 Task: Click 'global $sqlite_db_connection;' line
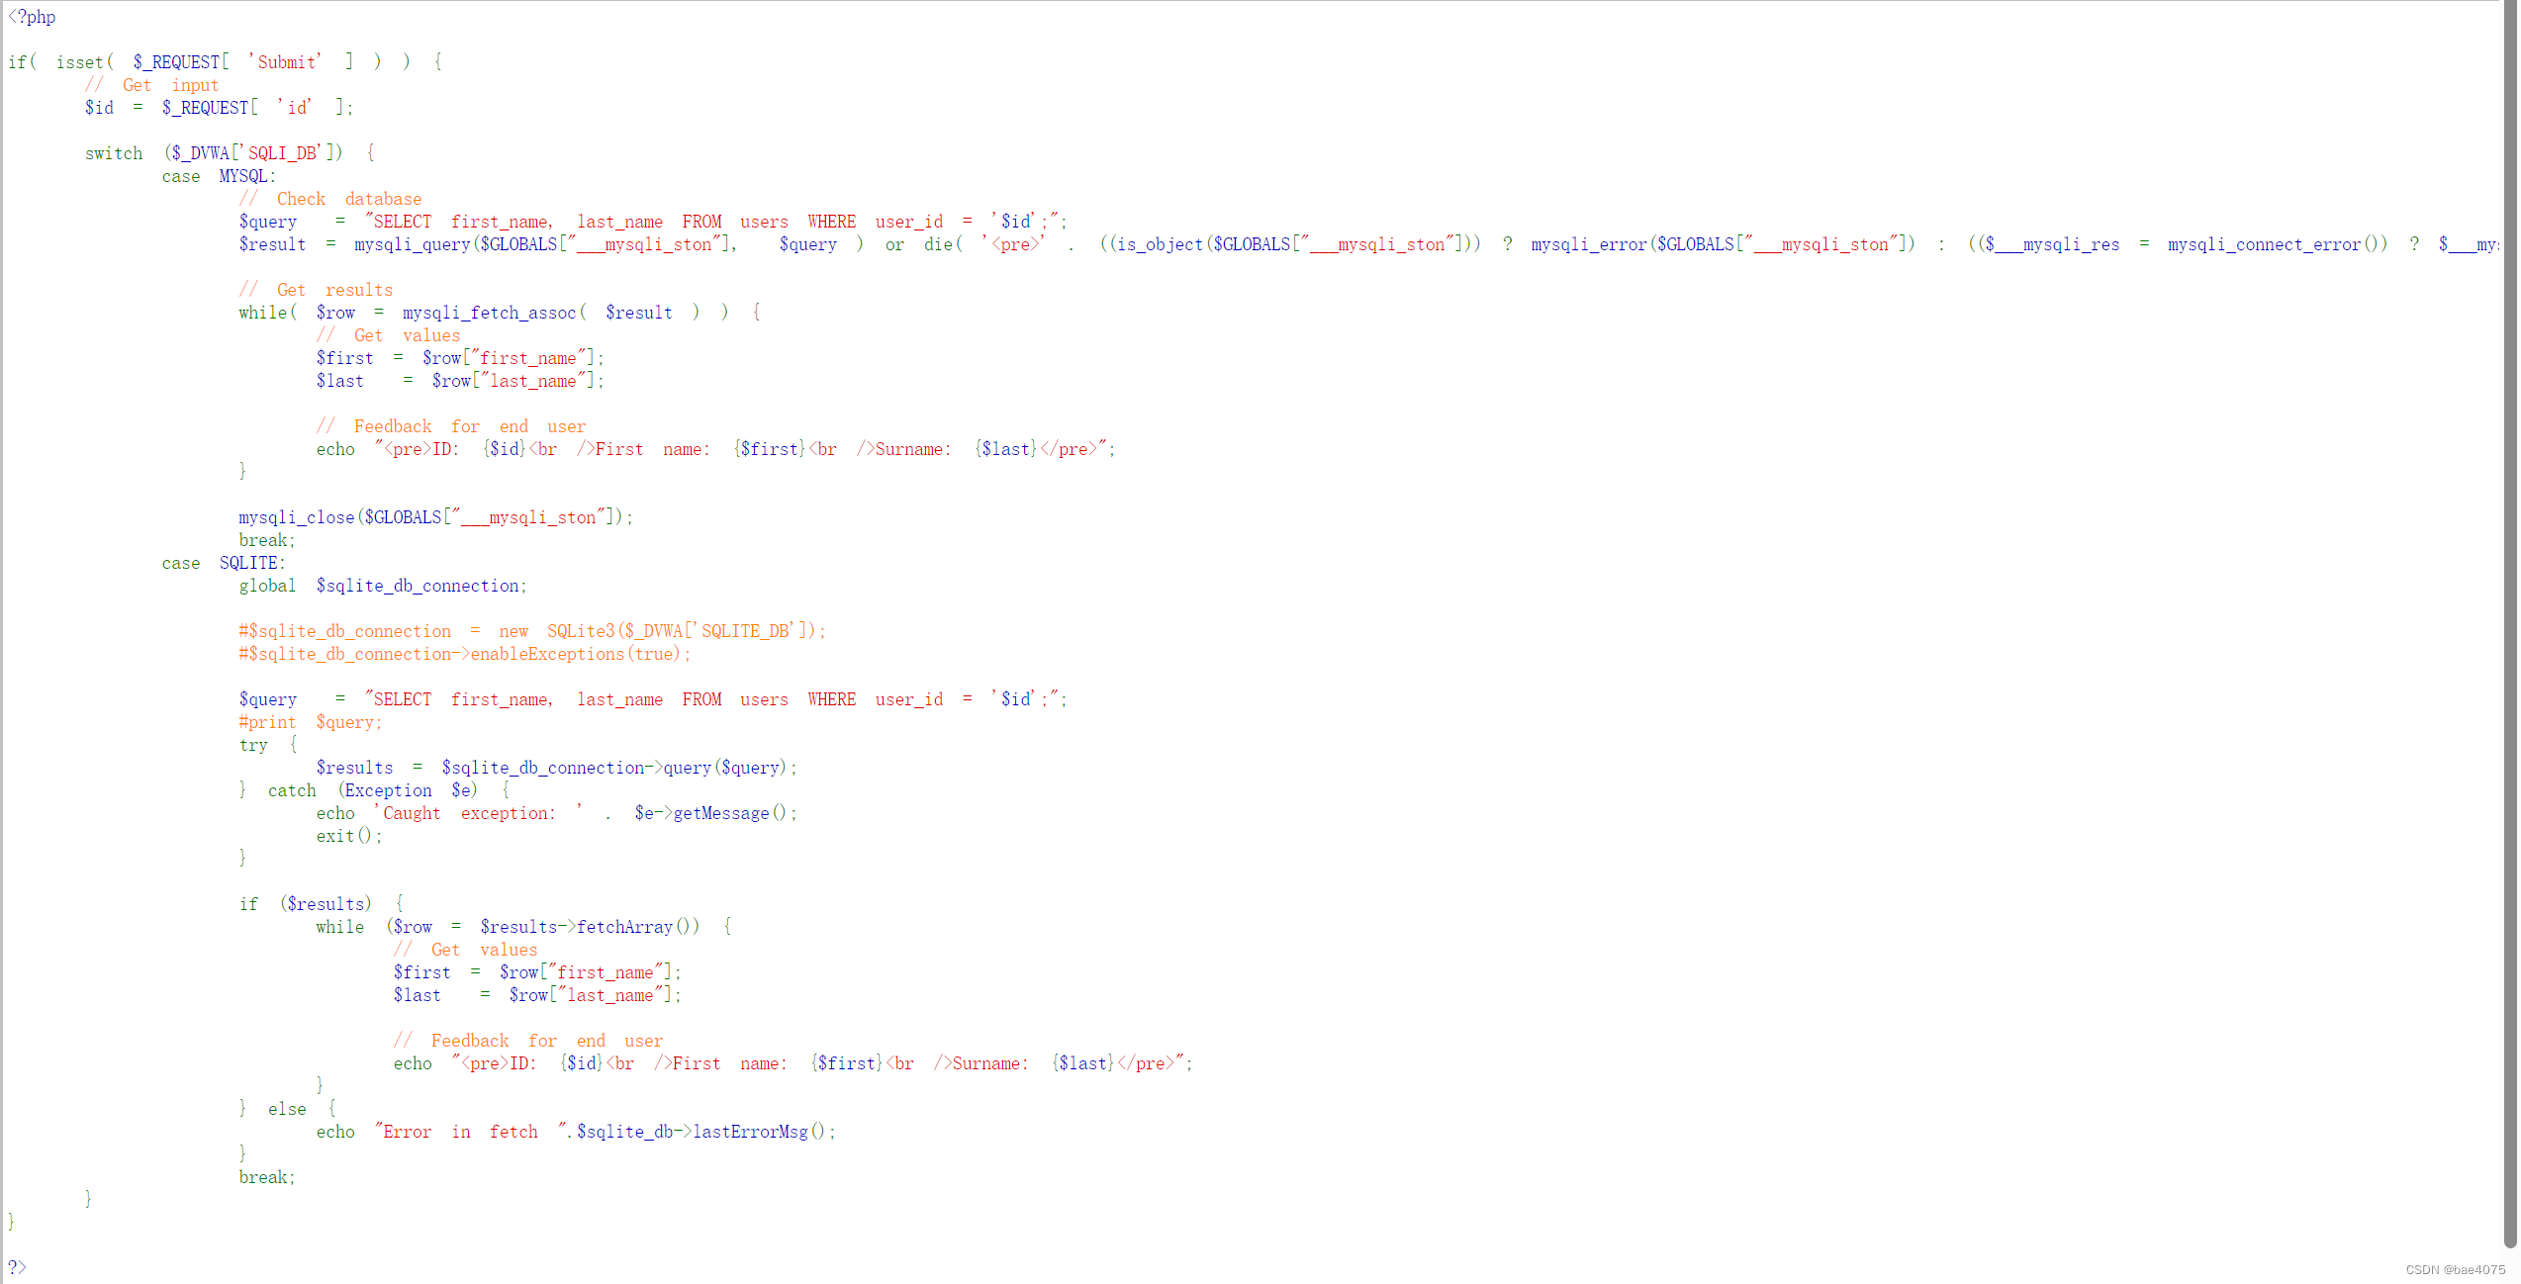point(382,586)
